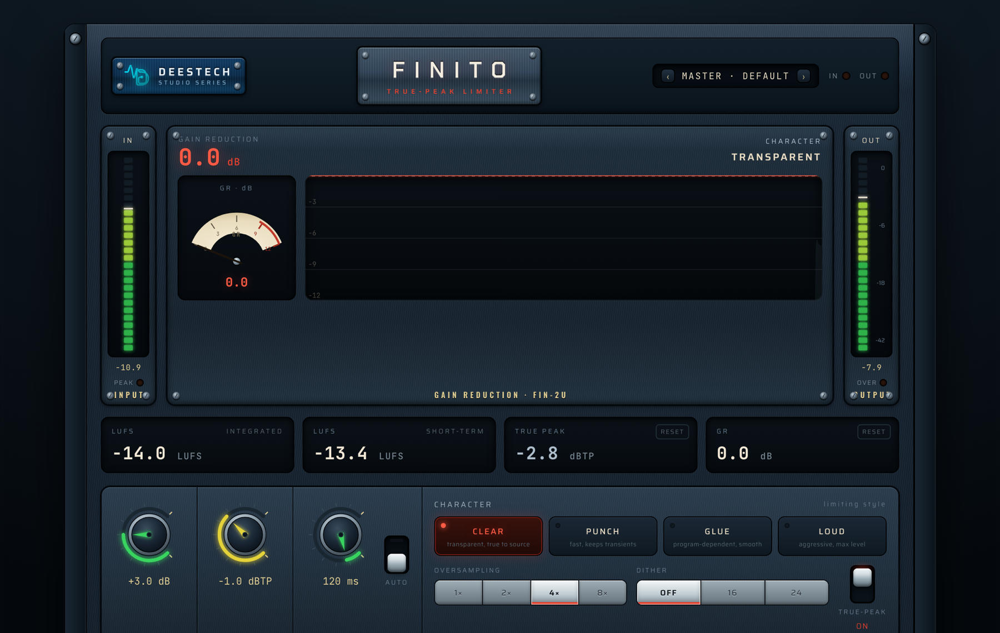Click the Deestech Studio Series logo

[178, 76]
